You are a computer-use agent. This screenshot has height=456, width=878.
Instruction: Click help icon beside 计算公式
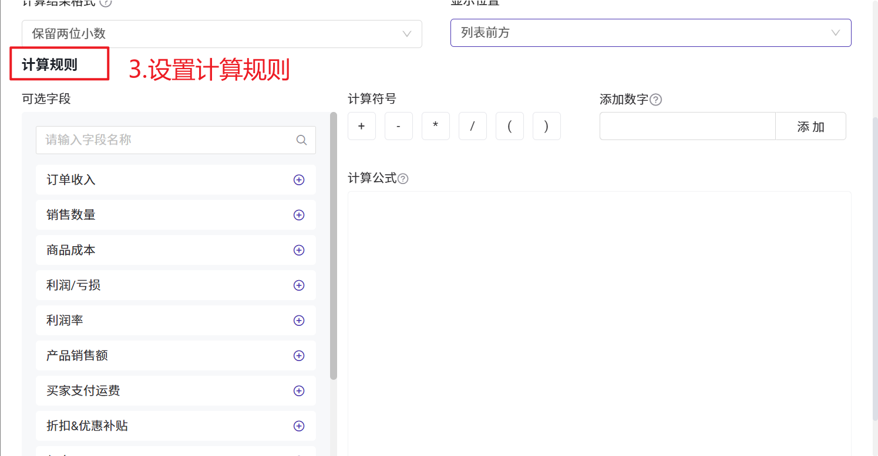403,179
